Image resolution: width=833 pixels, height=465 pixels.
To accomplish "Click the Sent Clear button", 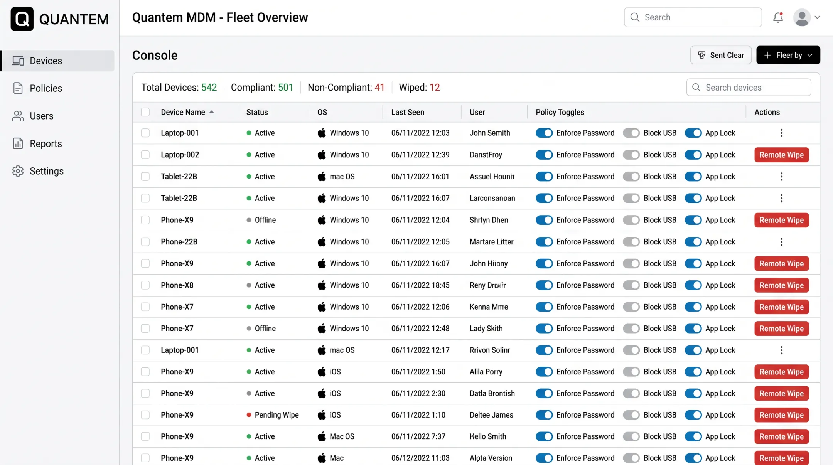I will point(720,55).
